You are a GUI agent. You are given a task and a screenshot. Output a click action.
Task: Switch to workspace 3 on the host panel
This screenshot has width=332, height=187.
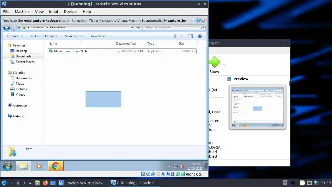pyautogui.click(x=24, y=183)
